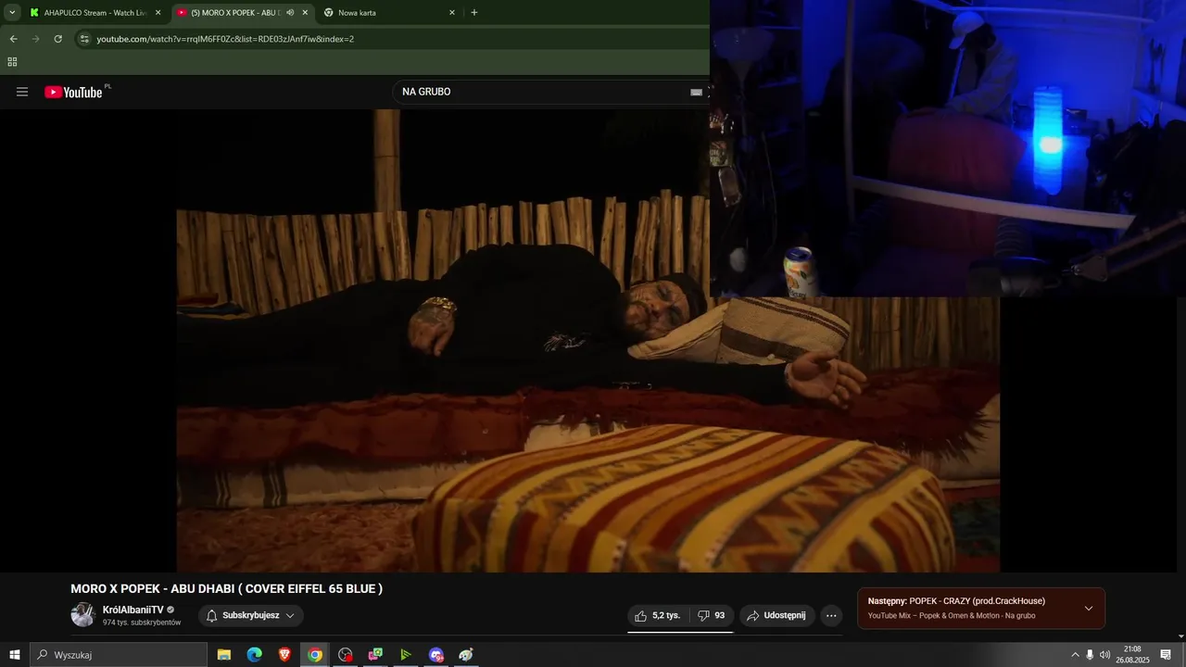Open File Explorer from the taskbar
The width and height of the screenshot is (1186, 667).
tap(224, 655)
